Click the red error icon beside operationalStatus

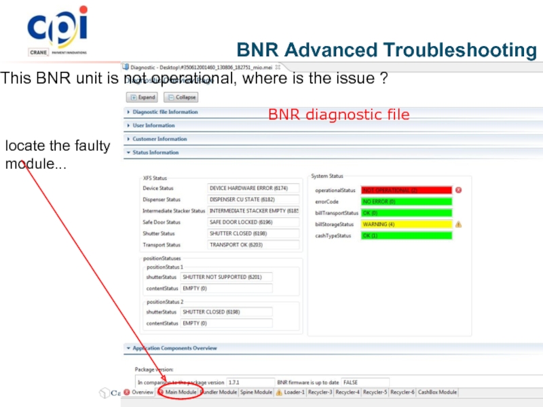[459, 190]
